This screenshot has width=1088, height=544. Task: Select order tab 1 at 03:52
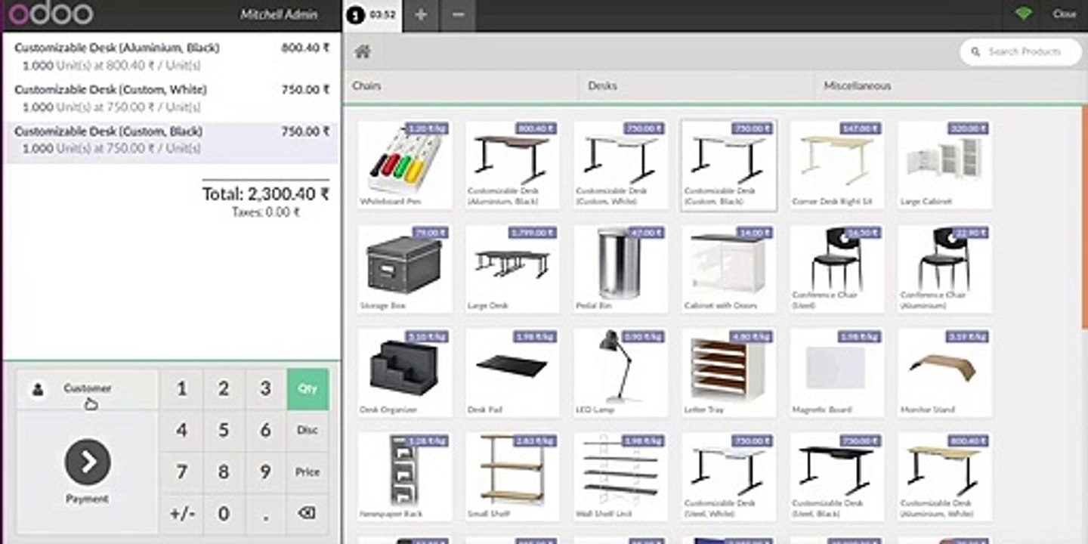tap(374, 15)
